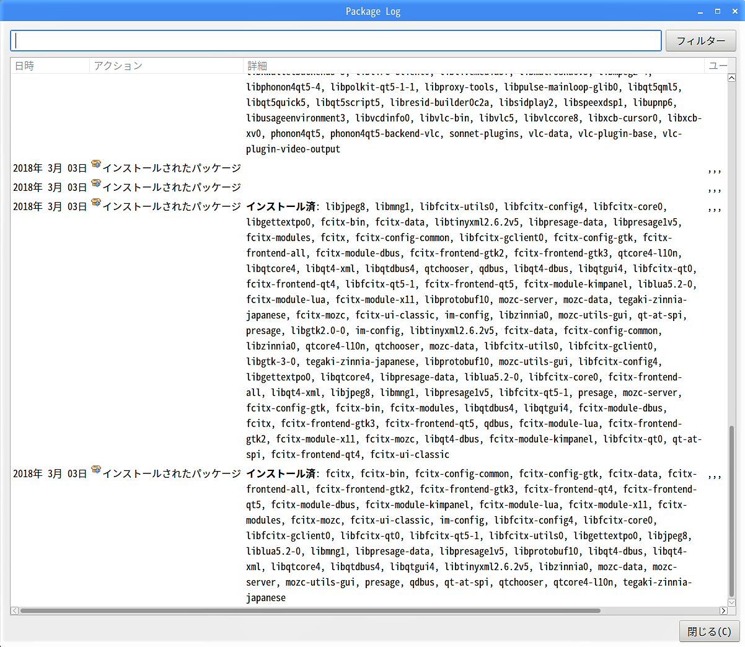The image size is (745, 647).
Task: Click the インストール済 label in libjpeg8 row
Action: pos(281,207)
